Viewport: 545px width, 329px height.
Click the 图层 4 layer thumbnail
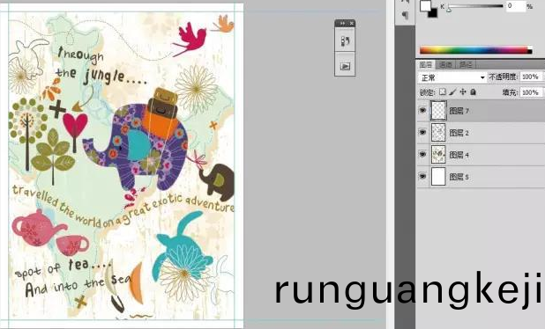point(438,155)
